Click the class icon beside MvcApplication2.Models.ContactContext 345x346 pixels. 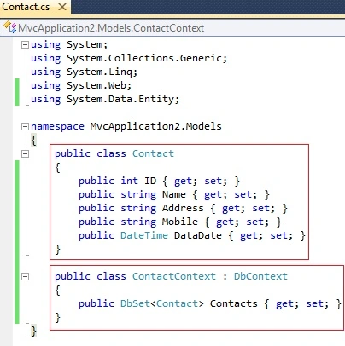pos(10,27)
